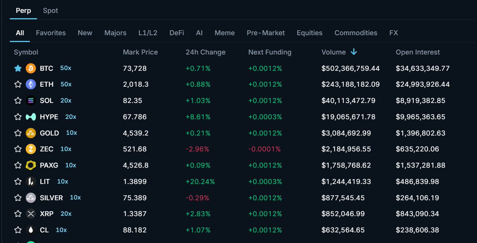Favorite SOL with its star
This screenshot has height=243, width=477.
(x=18, y=101)
